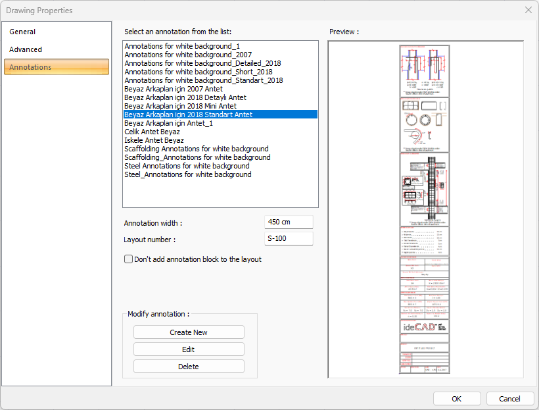
Task: Choose 'Beyaz Arkaplan için 2018 Mini Antet'
Action: (180, 106)
